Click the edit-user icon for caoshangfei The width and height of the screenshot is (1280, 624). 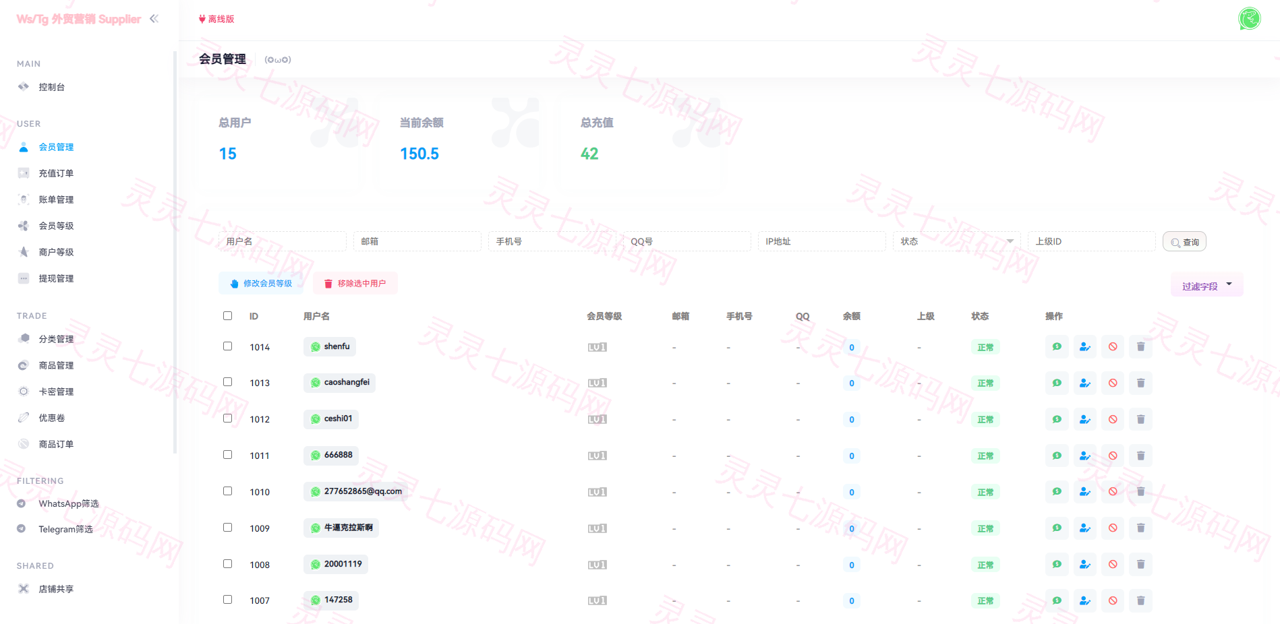tap(1084, 383)
